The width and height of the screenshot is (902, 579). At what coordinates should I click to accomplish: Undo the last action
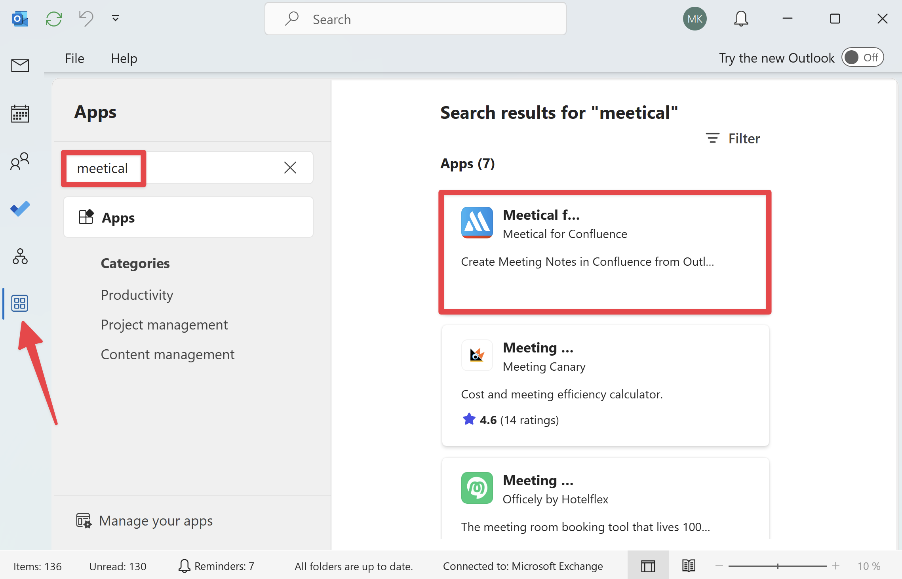[86, 18]
